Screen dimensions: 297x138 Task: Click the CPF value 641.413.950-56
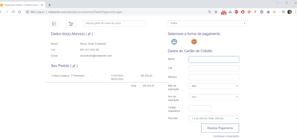[x=89, y=50]
